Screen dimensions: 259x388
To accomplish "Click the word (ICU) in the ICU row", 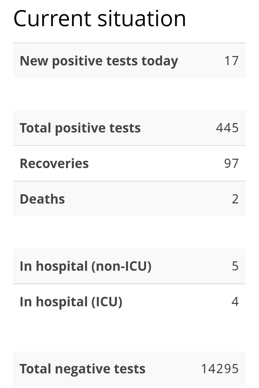I will (x=107, y=302).
